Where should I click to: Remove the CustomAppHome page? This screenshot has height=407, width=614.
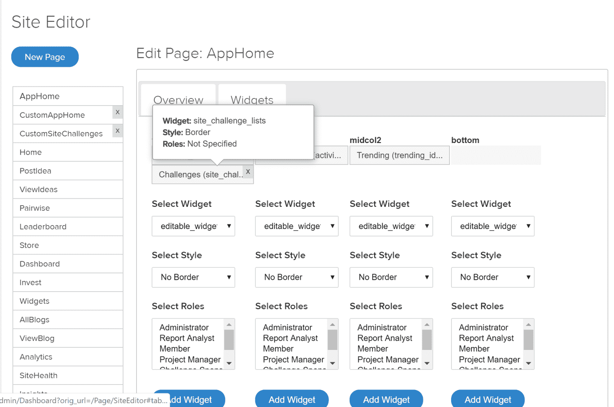pos(117,112)
